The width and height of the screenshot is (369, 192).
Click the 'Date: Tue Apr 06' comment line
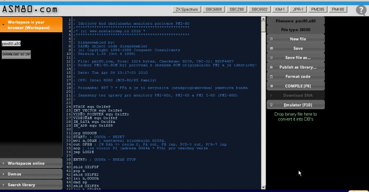point(110,73)
